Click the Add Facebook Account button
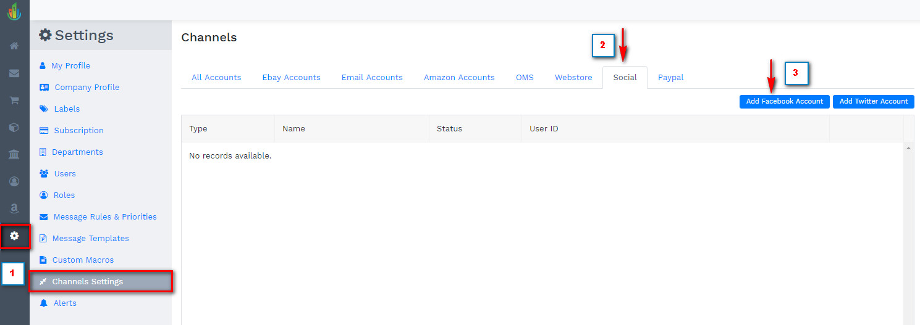 point(784,102)
